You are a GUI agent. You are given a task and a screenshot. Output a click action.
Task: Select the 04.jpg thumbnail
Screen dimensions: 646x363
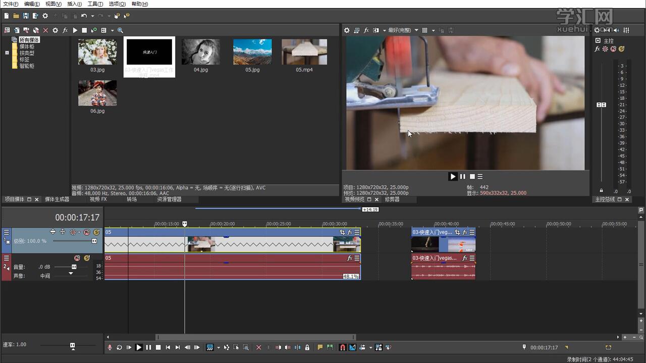click(x=201, y=52)
